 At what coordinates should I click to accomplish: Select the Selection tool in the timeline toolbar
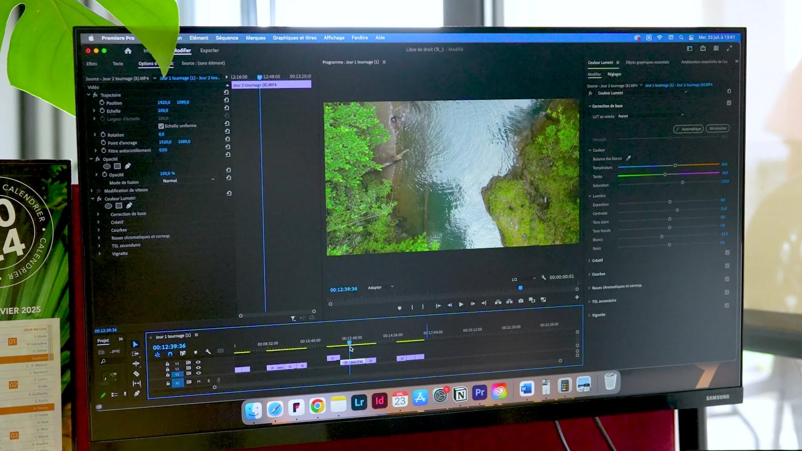[x=135, y=345]
